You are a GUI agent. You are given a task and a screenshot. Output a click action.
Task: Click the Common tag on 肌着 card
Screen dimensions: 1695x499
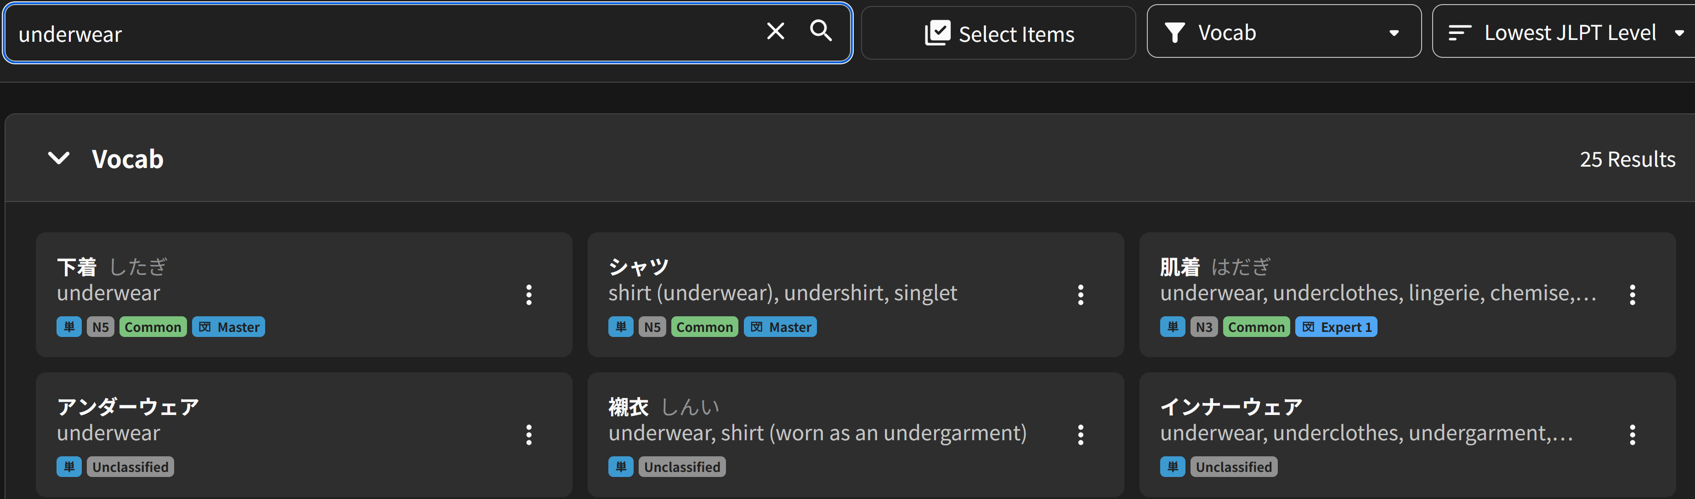(1255, 327)
